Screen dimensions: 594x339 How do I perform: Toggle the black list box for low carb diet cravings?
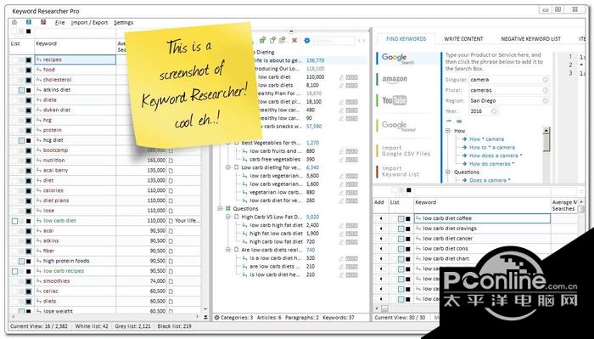pyautogui.click(x=408, y=229)
